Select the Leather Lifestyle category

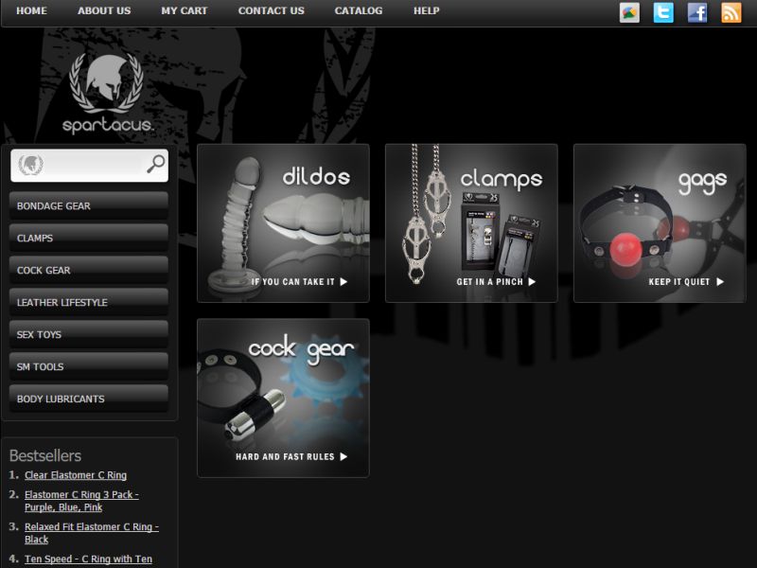coord(89,303)
